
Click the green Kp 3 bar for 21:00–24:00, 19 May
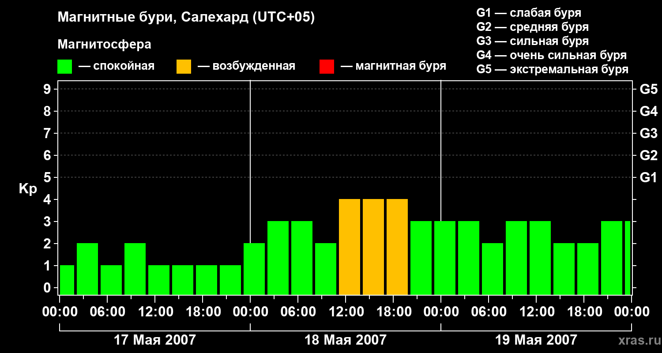tap(612, 258)
